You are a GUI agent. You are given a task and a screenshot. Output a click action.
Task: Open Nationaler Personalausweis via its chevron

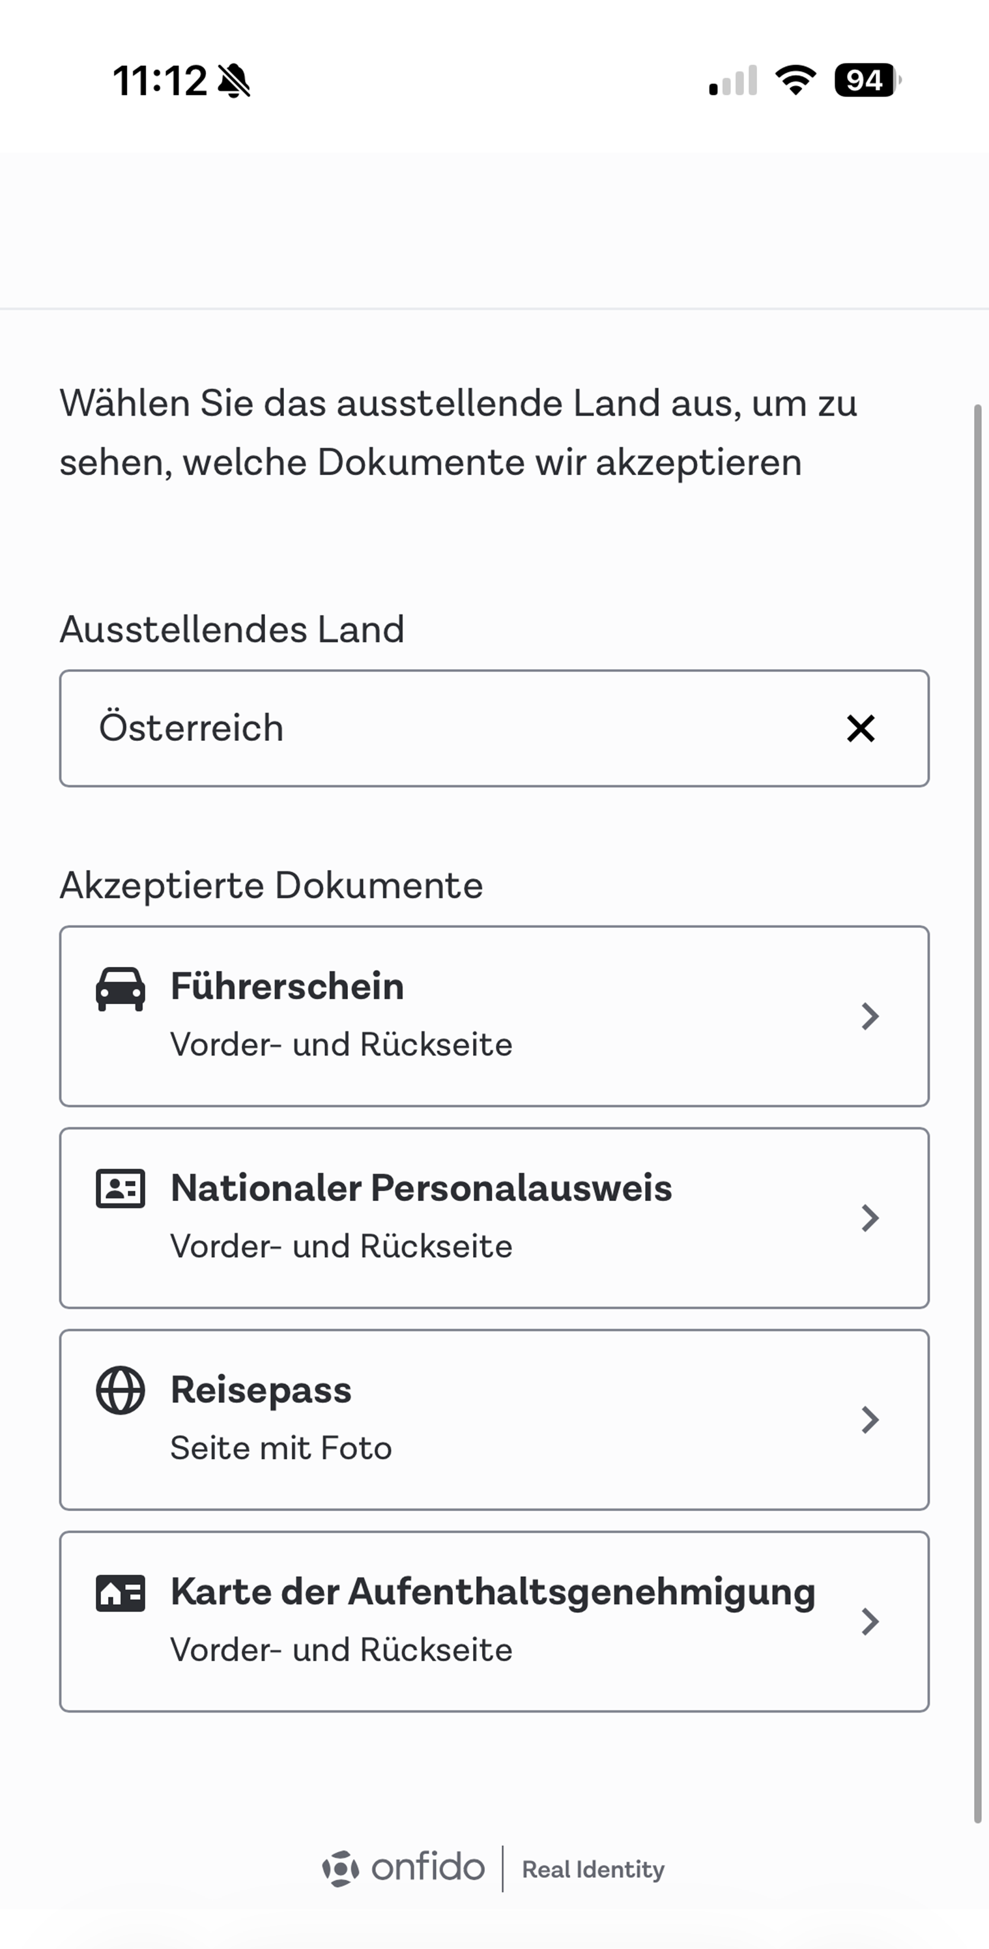point(870,1218)
